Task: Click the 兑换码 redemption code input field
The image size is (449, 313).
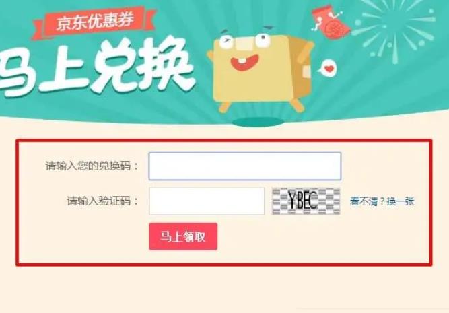Action: (x=245, y=166)
